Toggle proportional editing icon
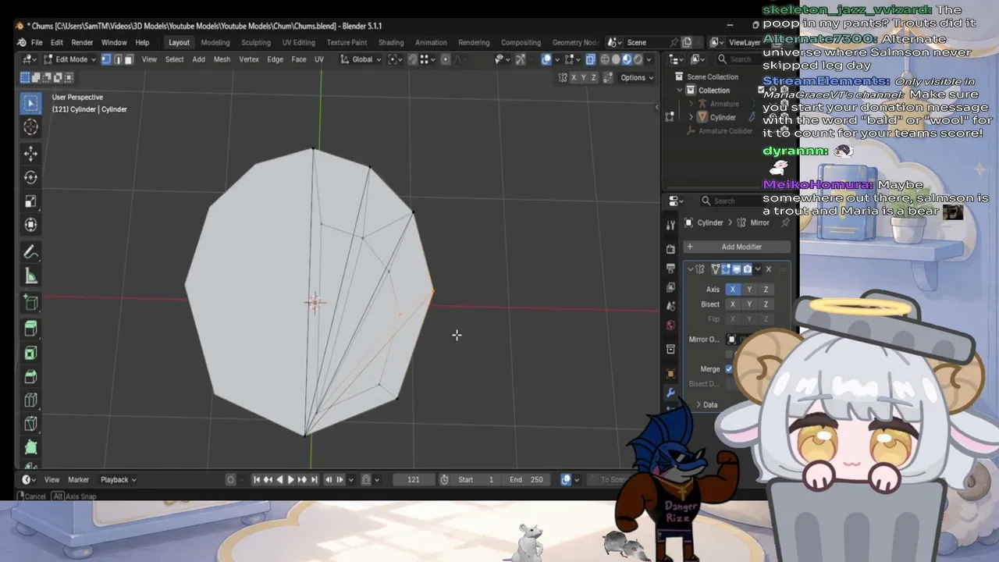The height and width of the screenshot is (562, 999). point(446,59)
